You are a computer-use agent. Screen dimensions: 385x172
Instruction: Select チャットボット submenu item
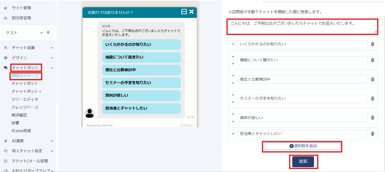tap(25, 84)
